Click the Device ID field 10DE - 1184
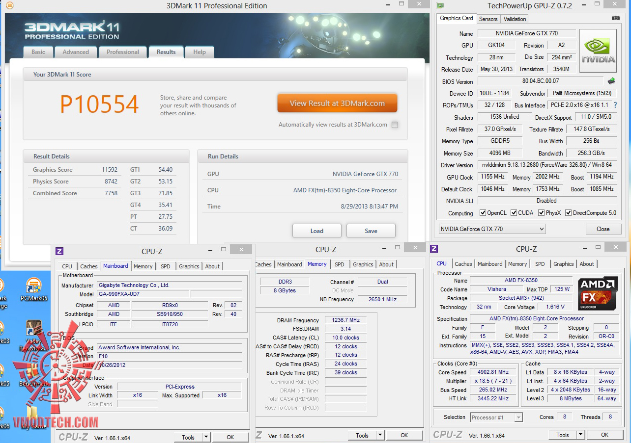Image resolution: width=631 pixels, height=443 pixels. coord(494,93)
